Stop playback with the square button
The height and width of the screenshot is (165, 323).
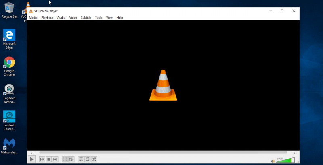pos(48,159)
